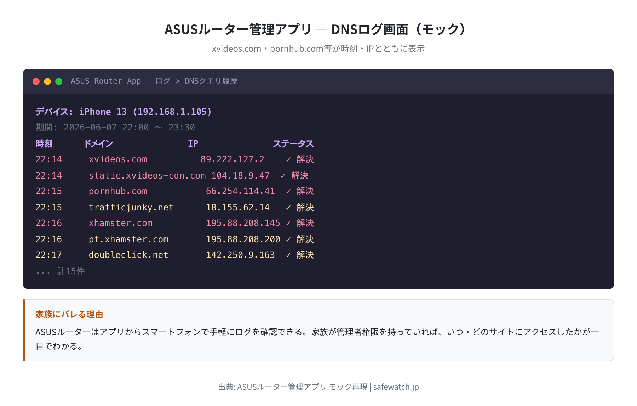Click 解決 status in pornhub.com row
637x406 pixels.
pyautogui.click(x=305, y=191)
